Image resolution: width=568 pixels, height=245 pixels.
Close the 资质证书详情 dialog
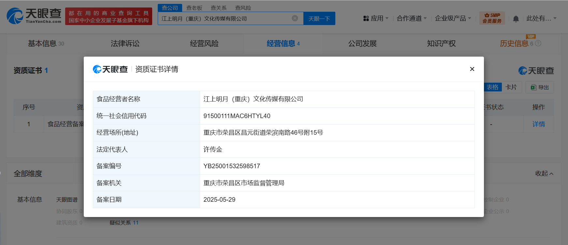(472, 69)
